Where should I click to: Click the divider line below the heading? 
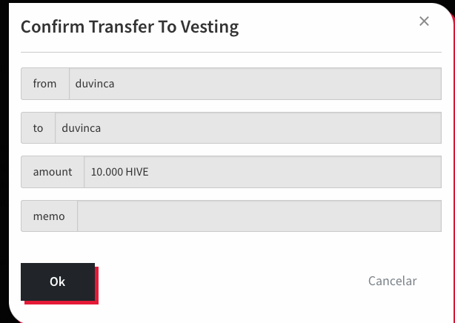pyautogui.click(x=231, y=53)
